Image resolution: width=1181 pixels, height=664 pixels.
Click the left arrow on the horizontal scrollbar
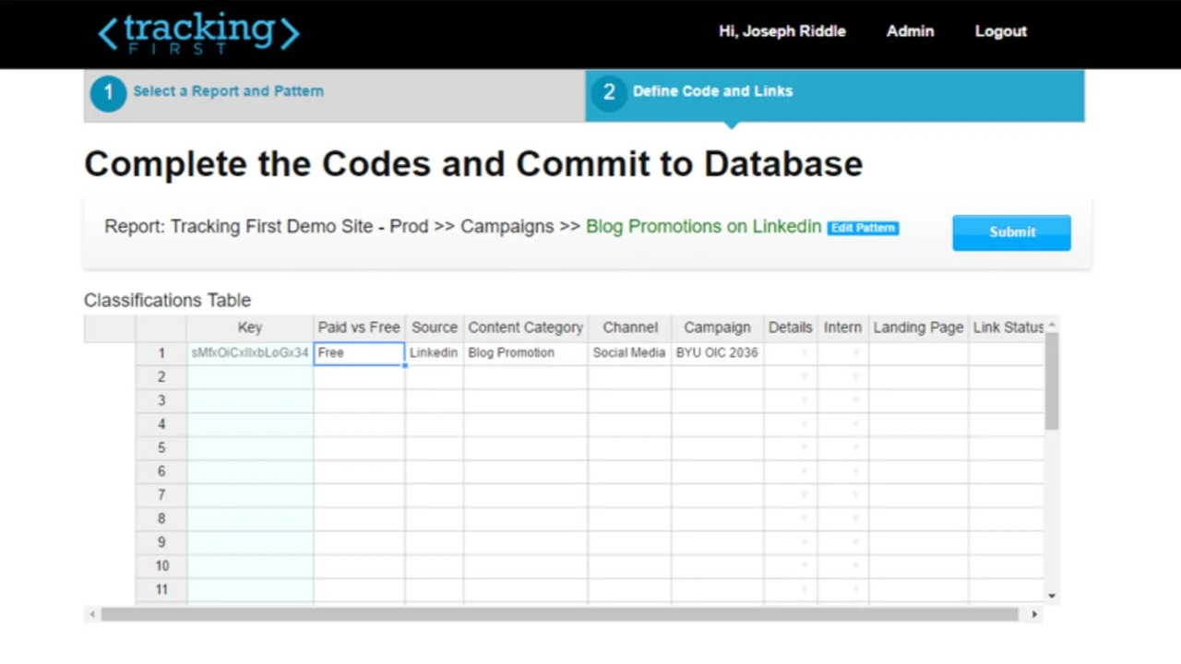coord(91,613)
